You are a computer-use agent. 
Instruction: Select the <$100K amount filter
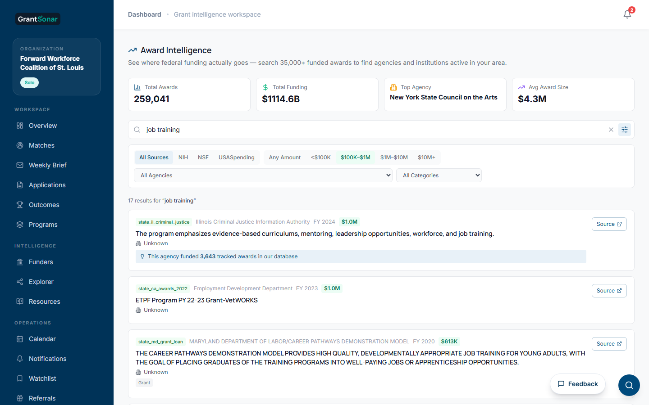pos(321,157)
